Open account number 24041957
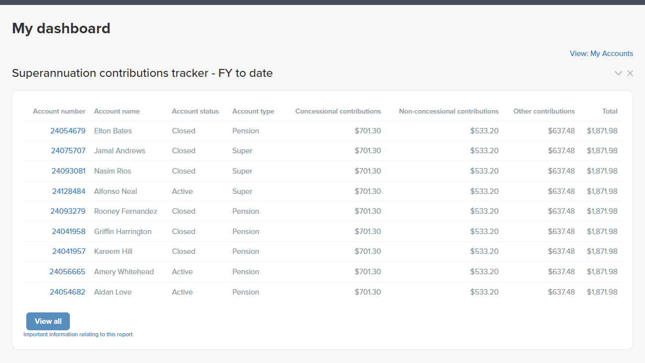 click(69, 251)
